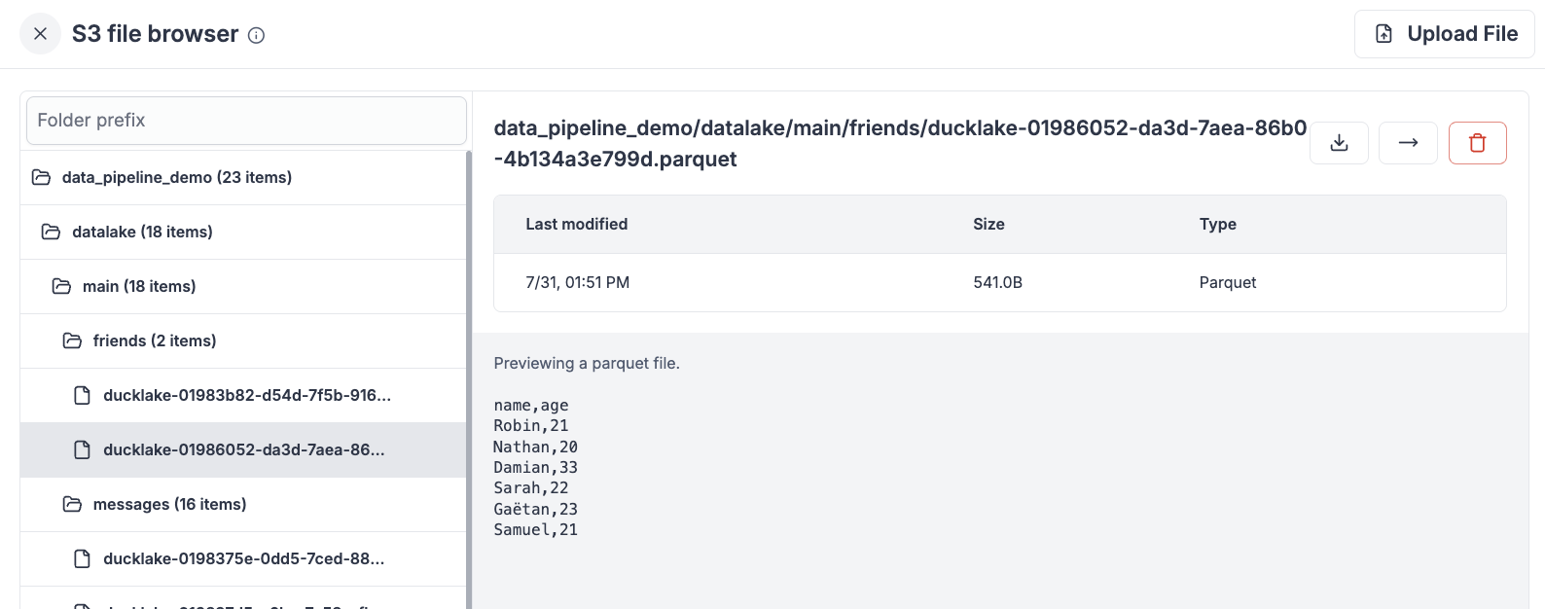This screenshot has width=1545, height=609.
Task: Click the Type column header
Action: [x=1217, y=224]
